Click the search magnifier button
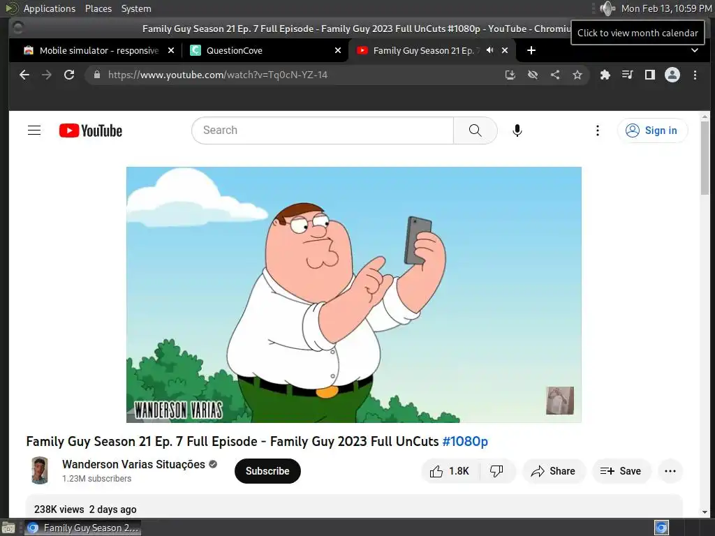 475,131
